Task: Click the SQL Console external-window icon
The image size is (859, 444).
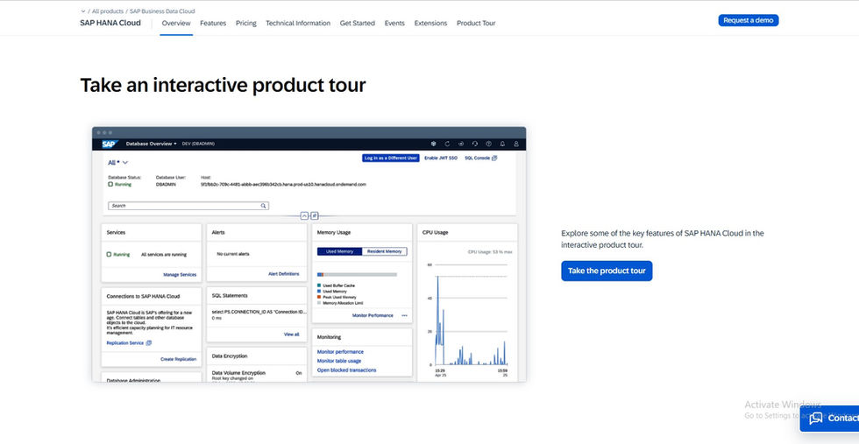Action: (494, 158)
